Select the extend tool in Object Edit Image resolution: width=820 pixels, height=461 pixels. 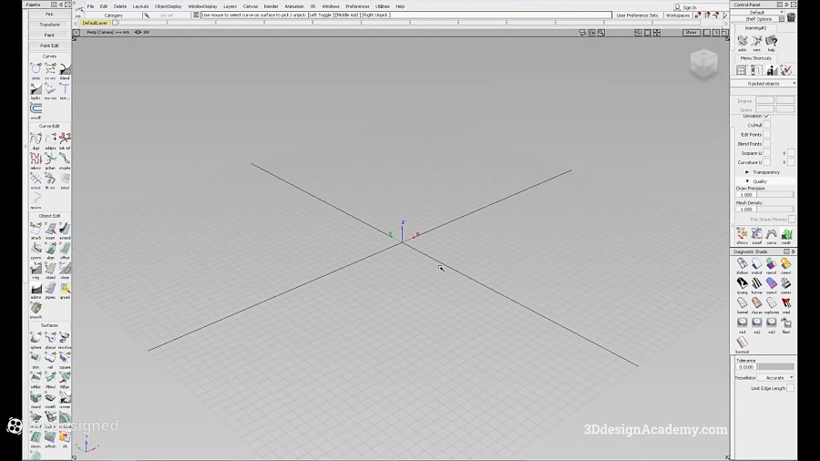(65, 229)
